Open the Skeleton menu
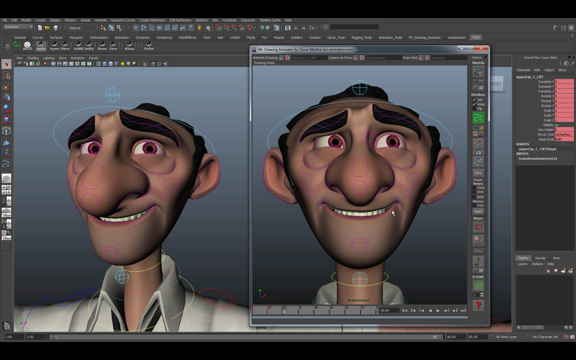The width and height of the screenshot is (576, 360). click(x=201, y=20)
